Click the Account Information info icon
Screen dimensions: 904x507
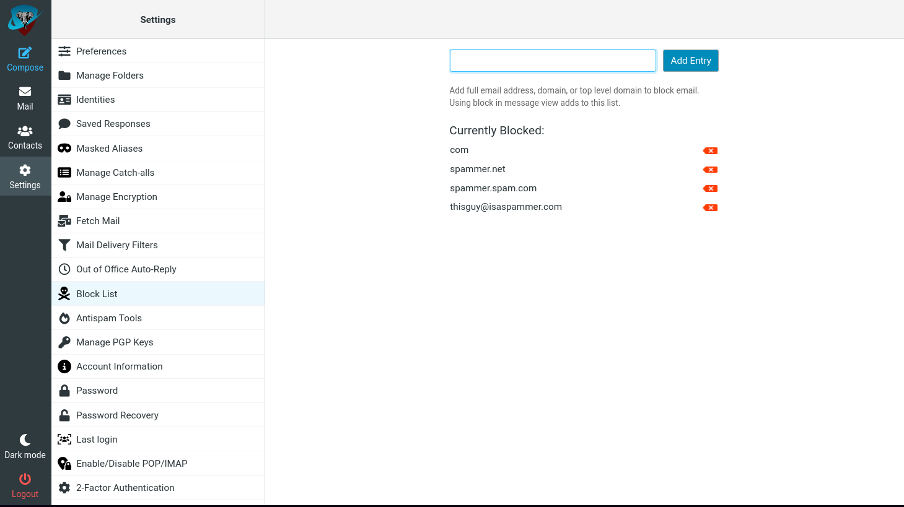point(64,366)
